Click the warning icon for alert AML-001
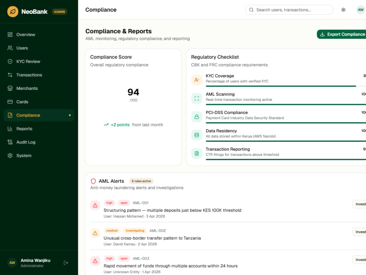Screen dimensions: 366x275 click(x=95, y=206)
